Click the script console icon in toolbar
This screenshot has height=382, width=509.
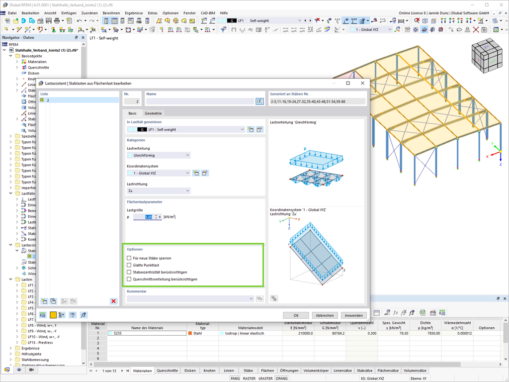(x=131, y=21)
